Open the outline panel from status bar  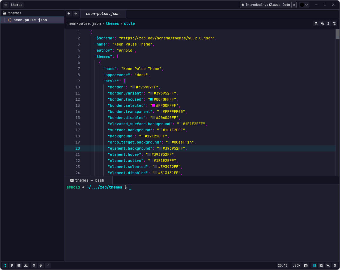(19, 265)
